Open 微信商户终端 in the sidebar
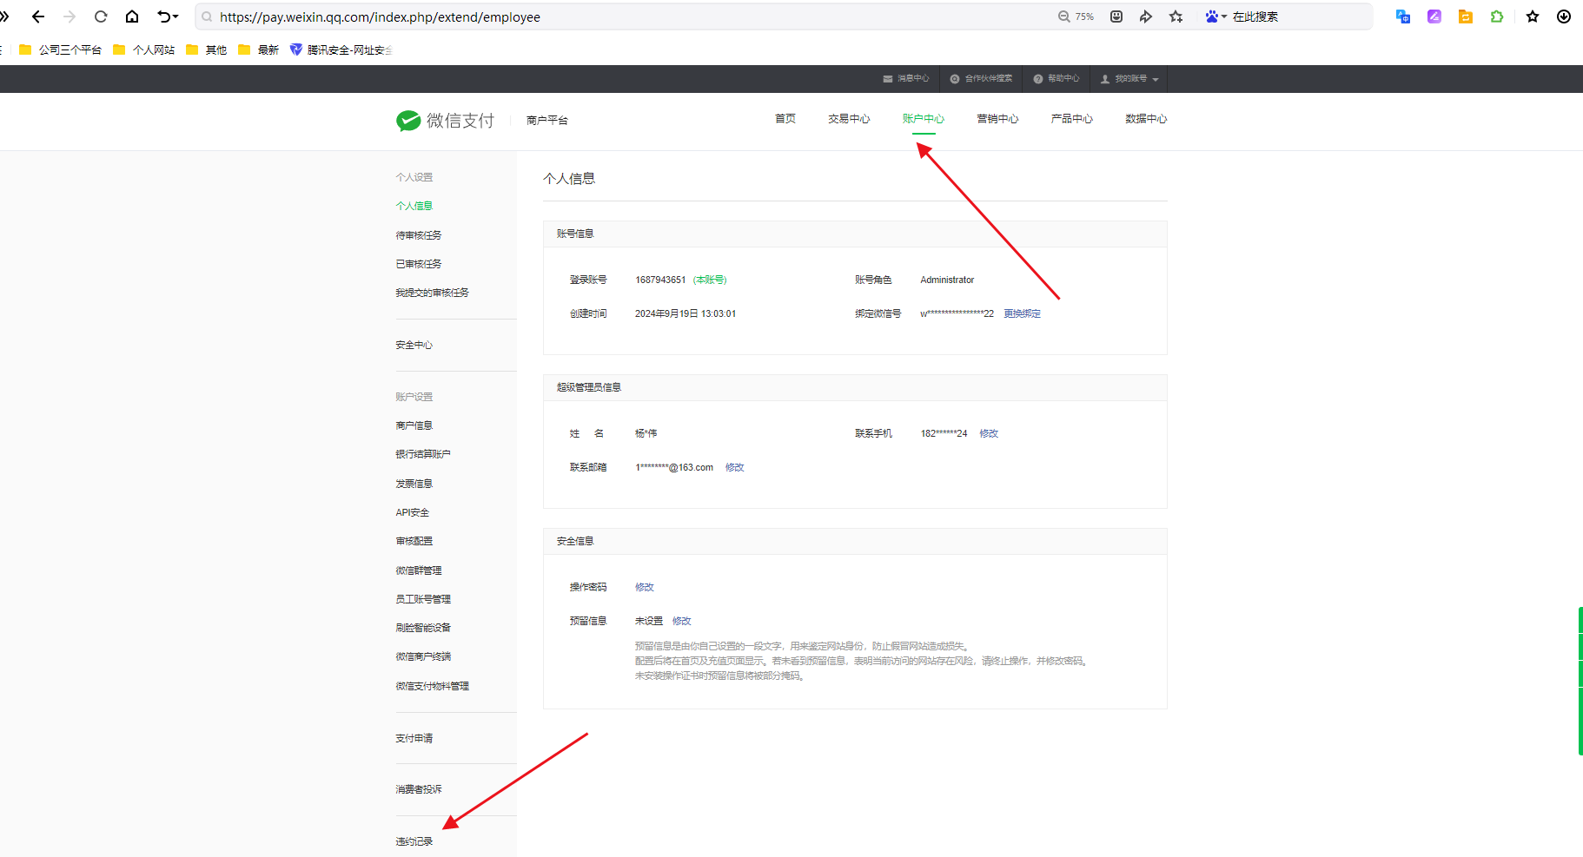The width and height of the screenshot is (1583, 857). pyautogui.click(x=423, y=656)
